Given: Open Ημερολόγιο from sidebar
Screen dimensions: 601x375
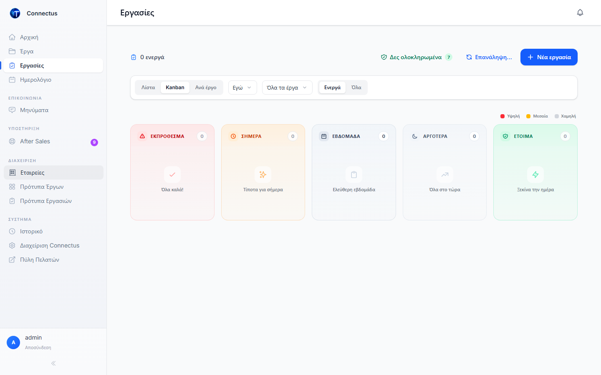Looking at the screenshot, I should (x=53, y=80).
